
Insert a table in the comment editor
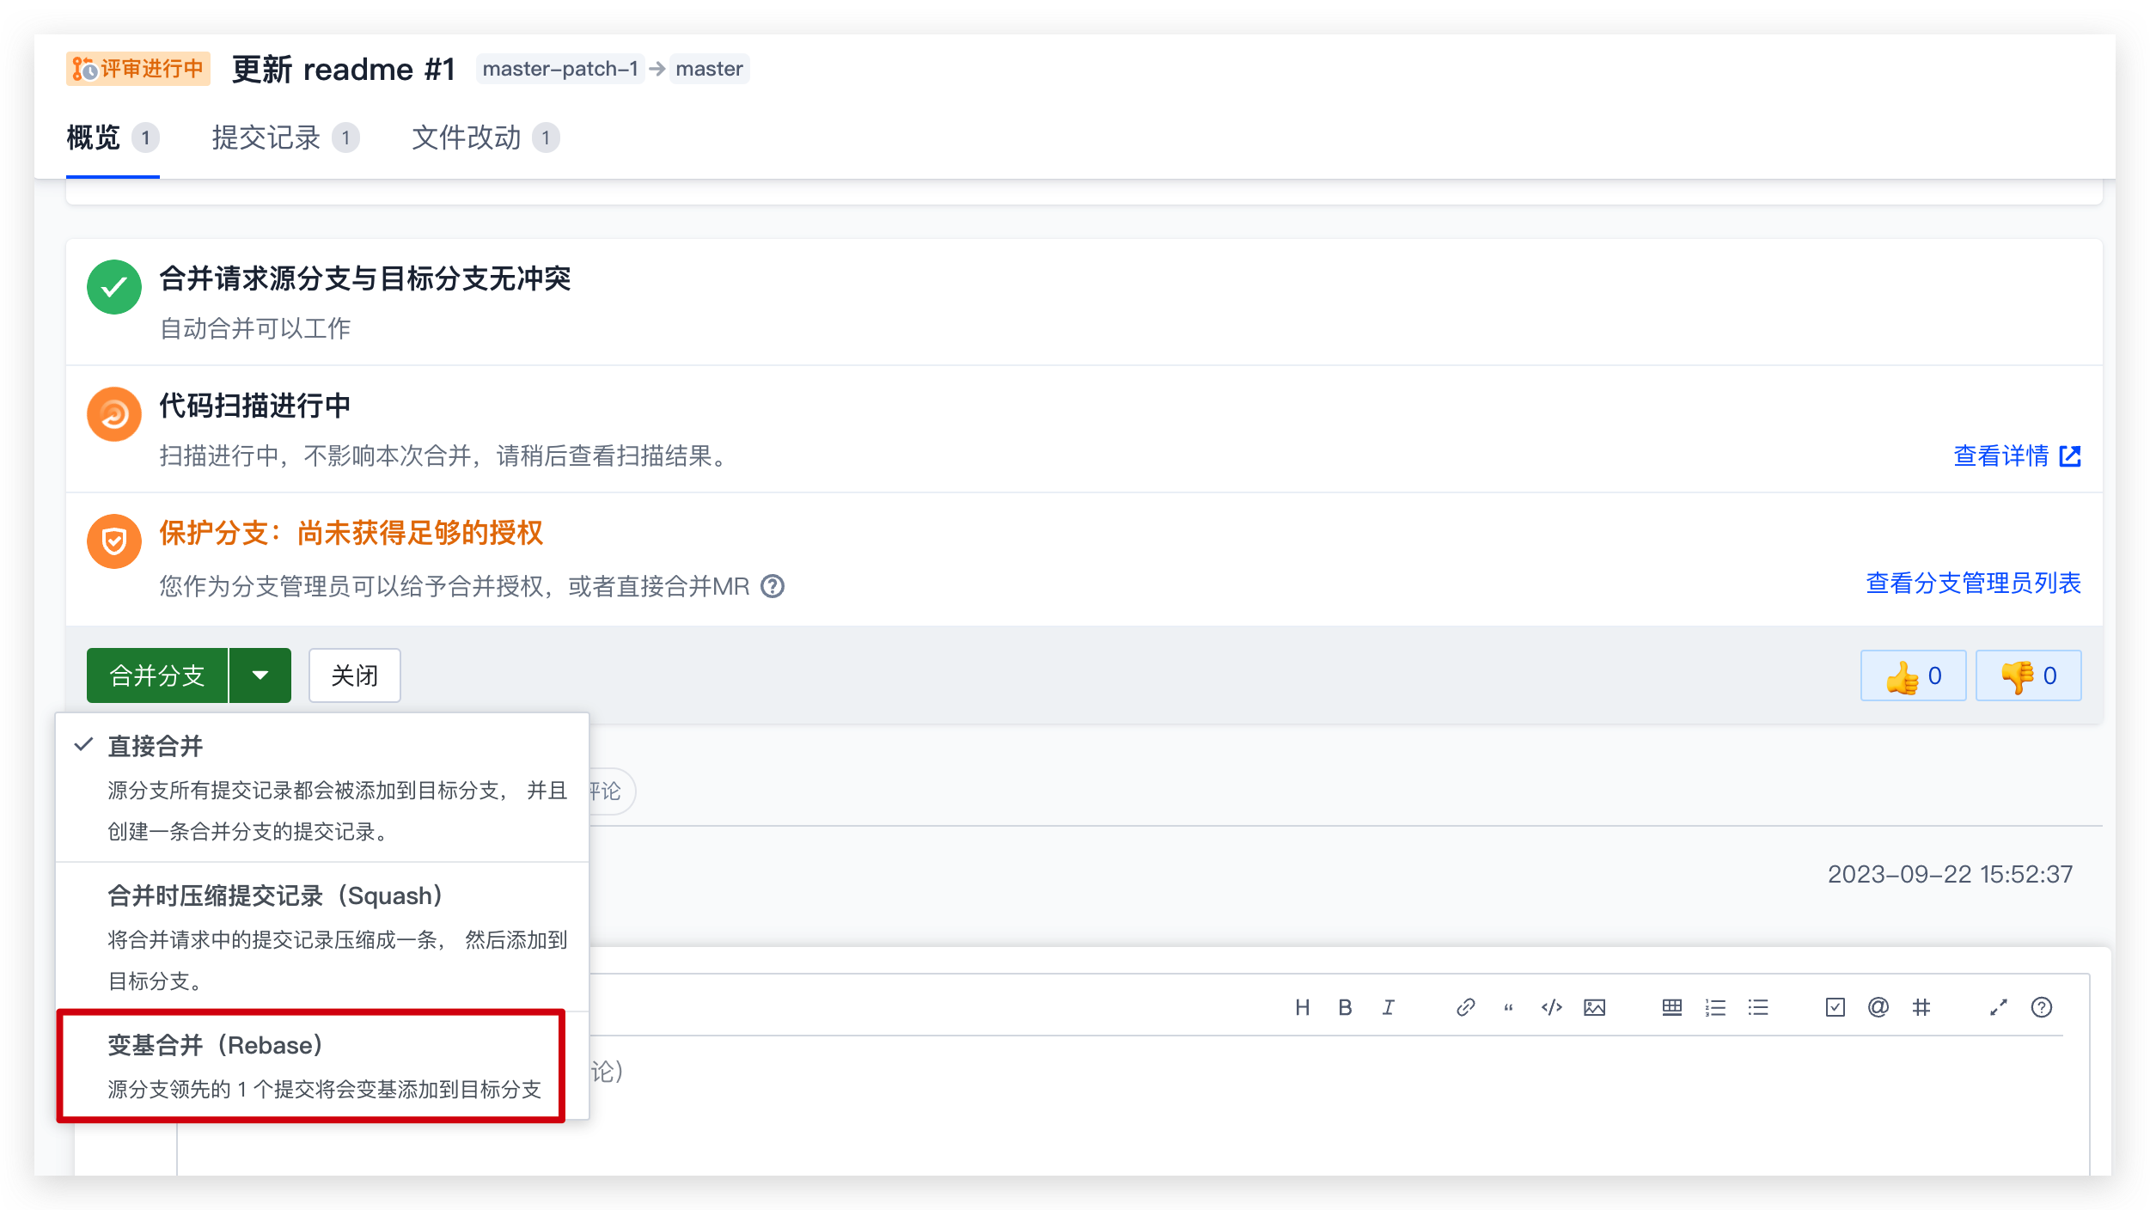tap(1671, 1007)
